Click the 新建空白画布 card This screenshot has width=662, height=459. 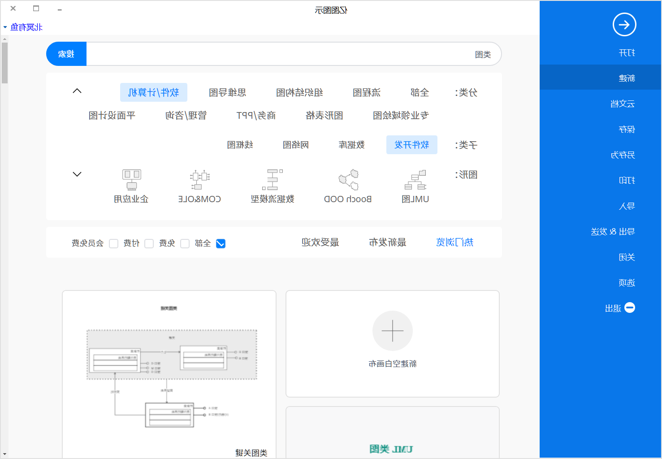point(393,344)
